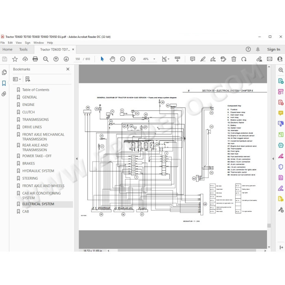Open the Attachments paperclip panel
Image resolution: width=285 pixels, height=285 pixels.
click(x=4, y=94)
